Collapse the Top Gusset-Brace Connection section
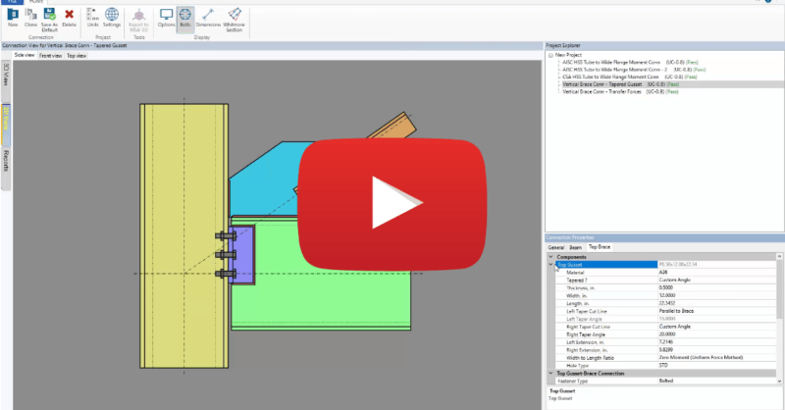This screenshot has height=410, width=785. [550, 374]
